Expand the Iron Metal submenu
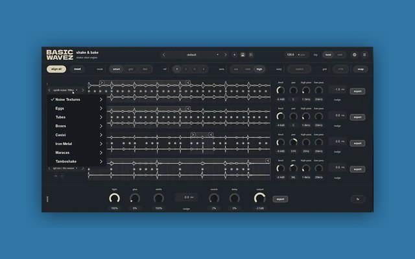 pyautogui.click(x=77, y=144)
